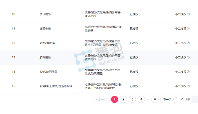Go to page 4 in pagination

tap(141, 99)
